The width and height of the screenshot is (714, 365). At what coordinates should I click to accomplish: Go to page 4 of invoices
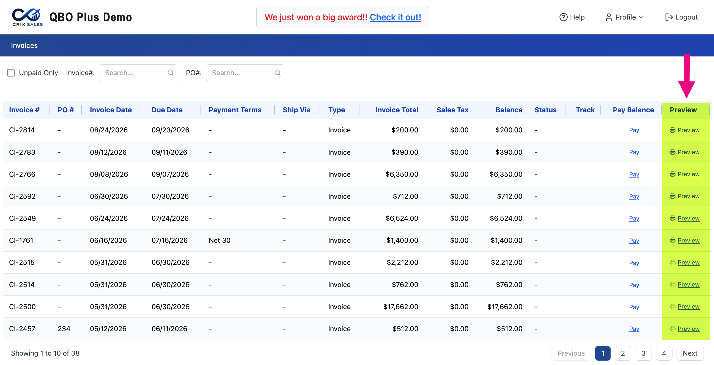(x=664, y=353)
